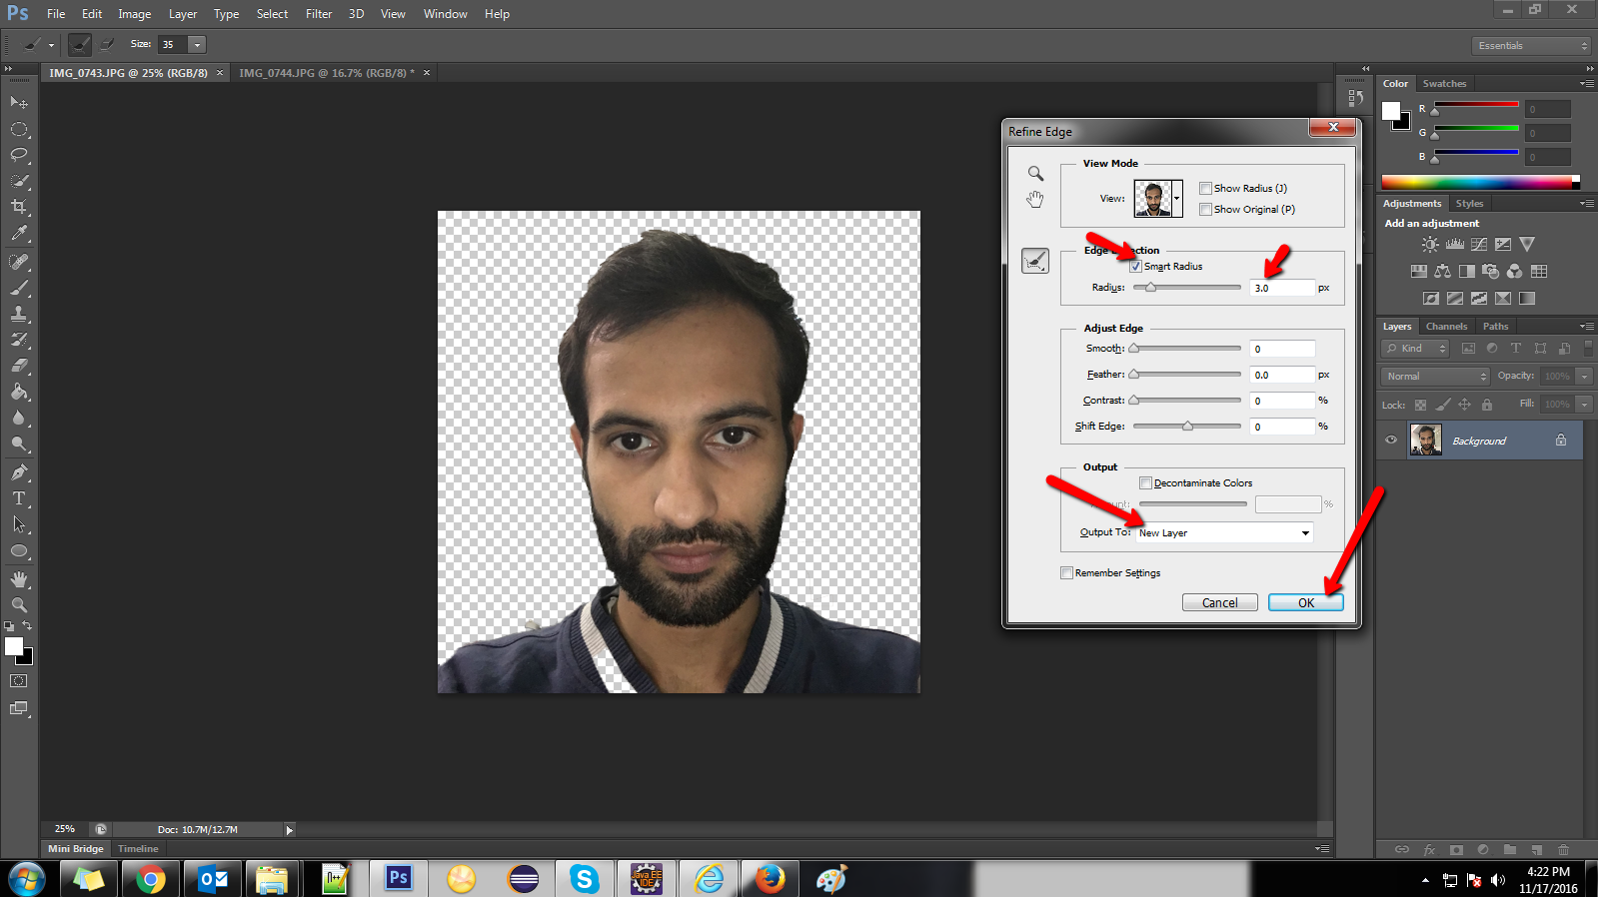The height and width of the screenshot is (897, 1598).
Task: Select the Eyedropper tool
Action: tap(19, 233)
